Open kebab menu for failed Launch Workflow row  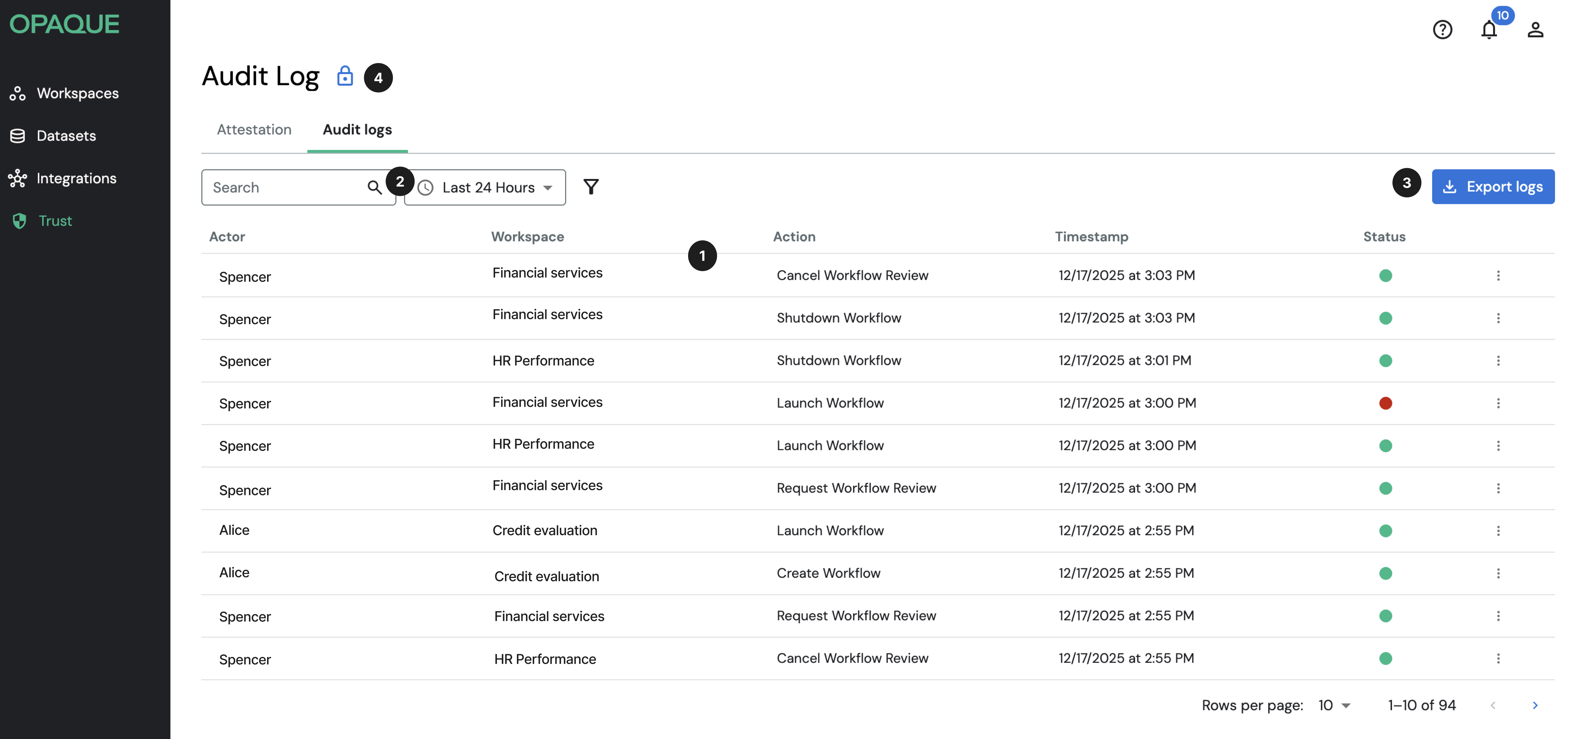pos(1498,403)
